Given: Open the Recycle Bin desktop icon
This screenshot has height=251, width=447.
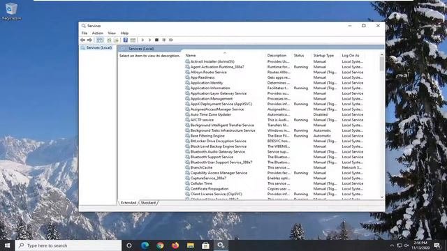Looking at the screenshot, I should (x=11, y=11).
